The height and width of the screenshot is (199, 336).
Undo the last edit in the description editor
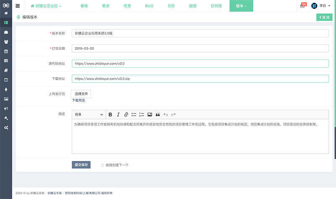click(165, 114)
